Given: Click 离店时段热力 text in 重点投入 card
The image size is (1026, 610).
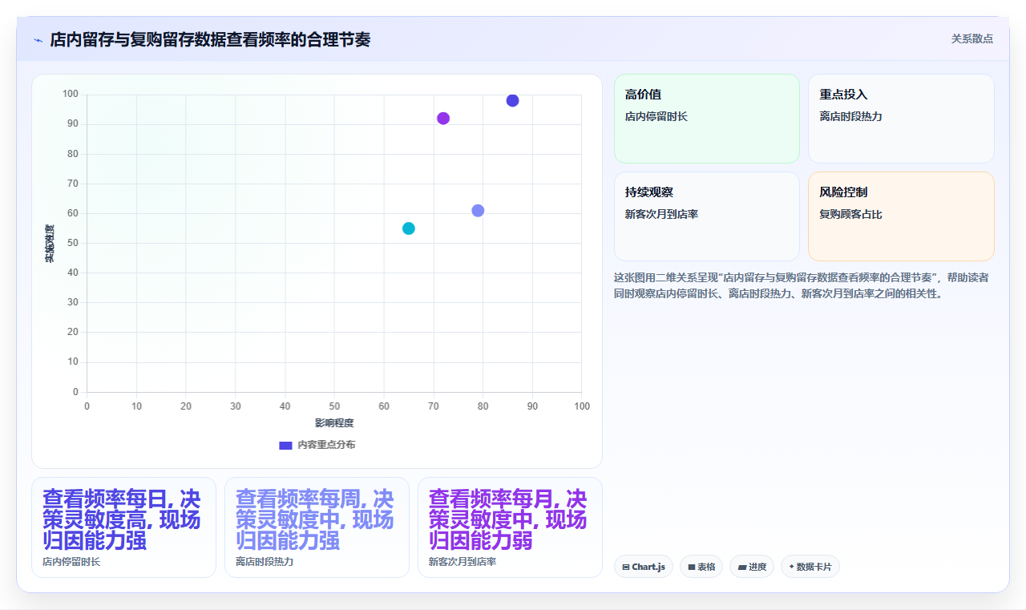Looking at the screenshot, I should (850, 117).
